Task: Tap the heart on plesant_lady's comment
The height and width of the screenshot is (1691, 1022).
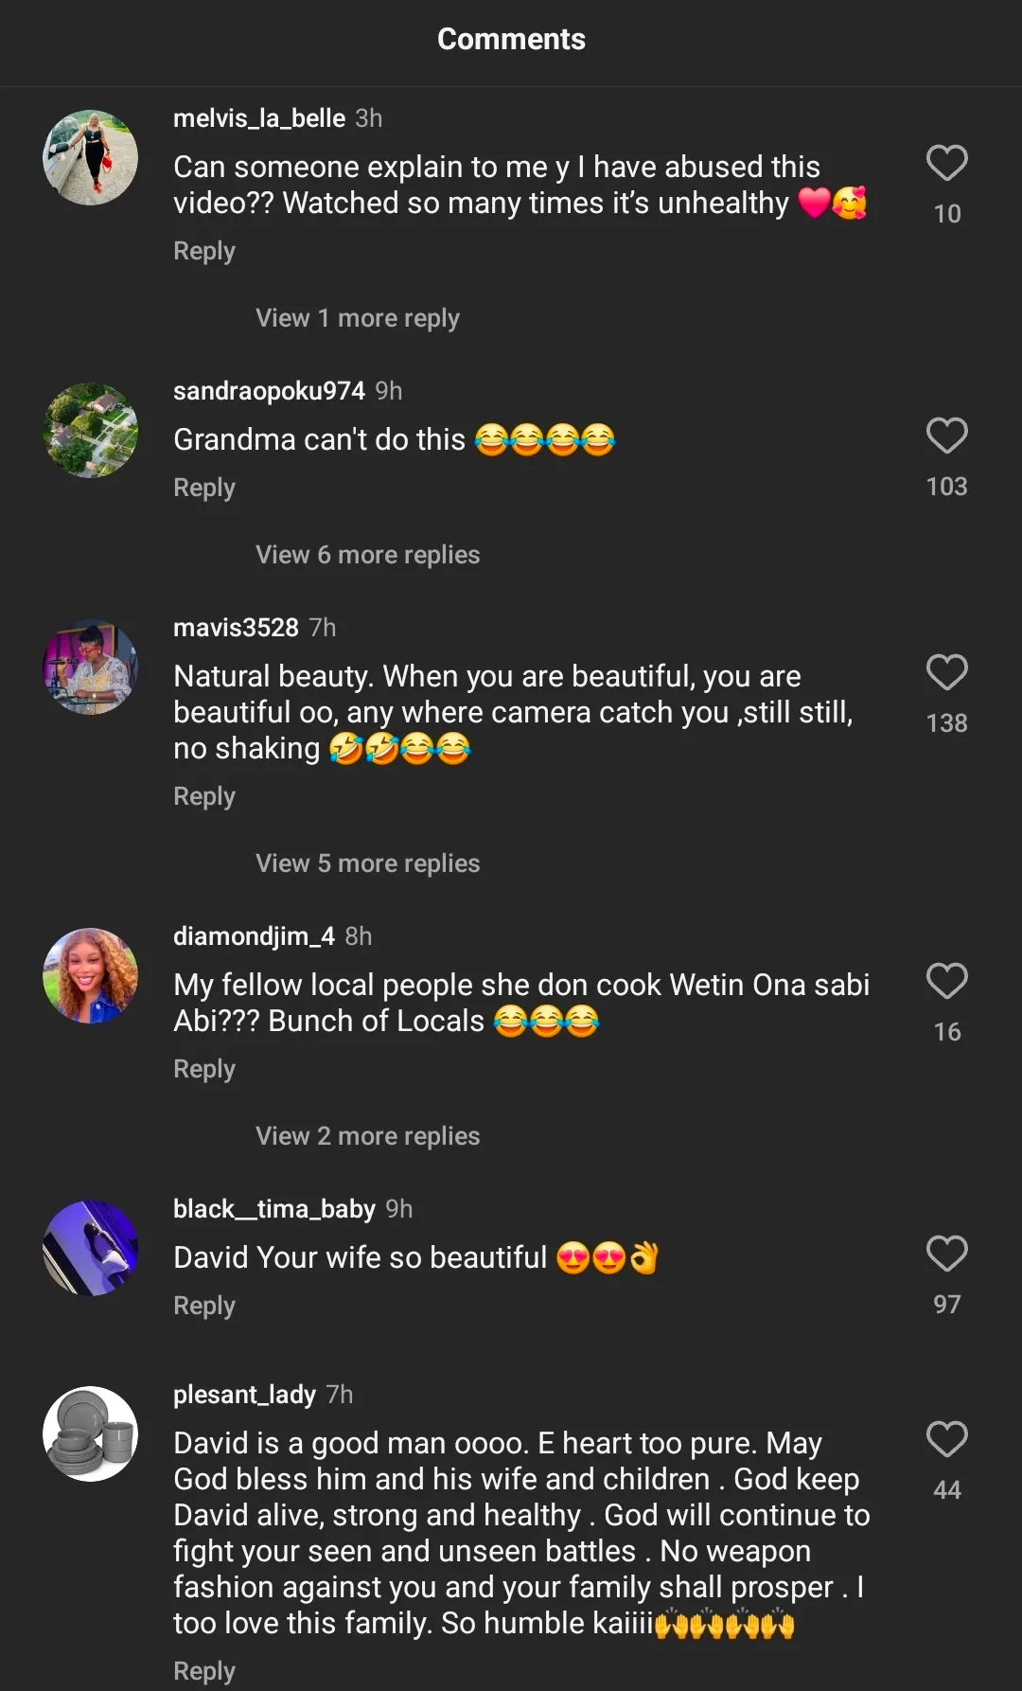Action: pos(946,1440)
